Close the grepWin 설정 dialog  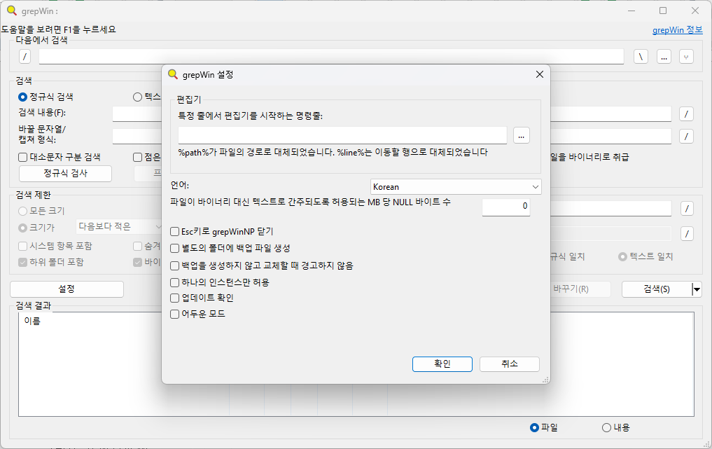[x=540, y=74]
